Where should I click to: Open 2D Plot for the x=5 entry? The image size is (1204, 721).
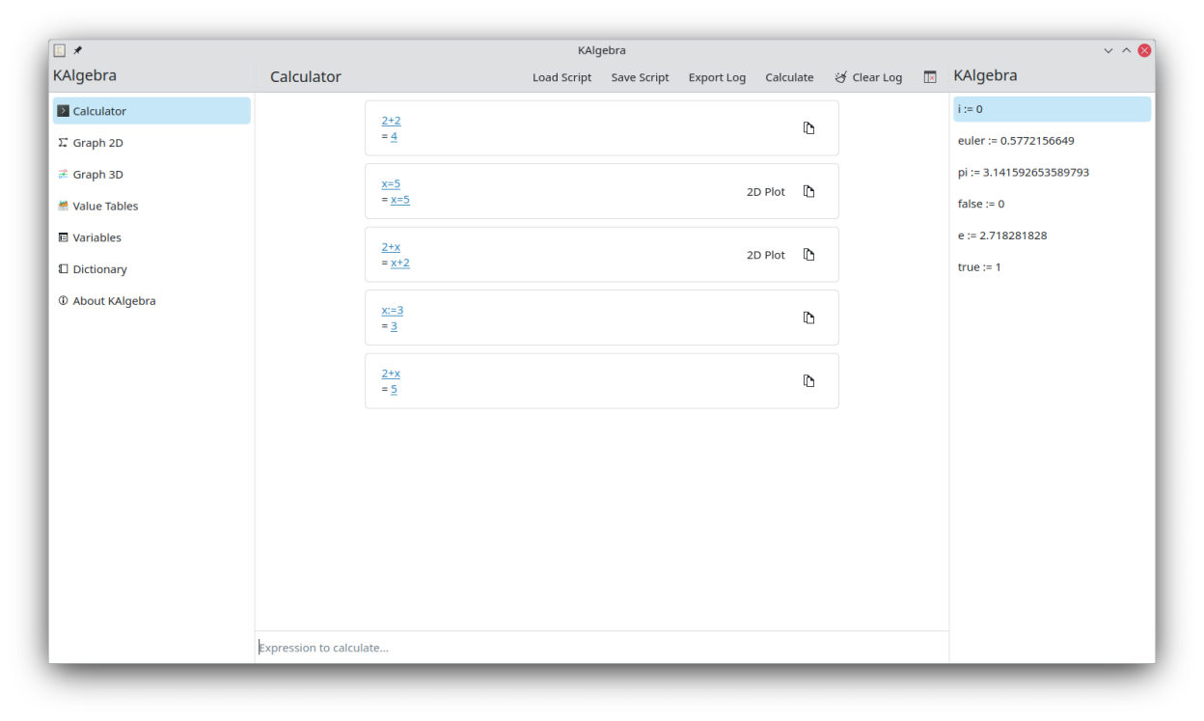coord(765,192)
